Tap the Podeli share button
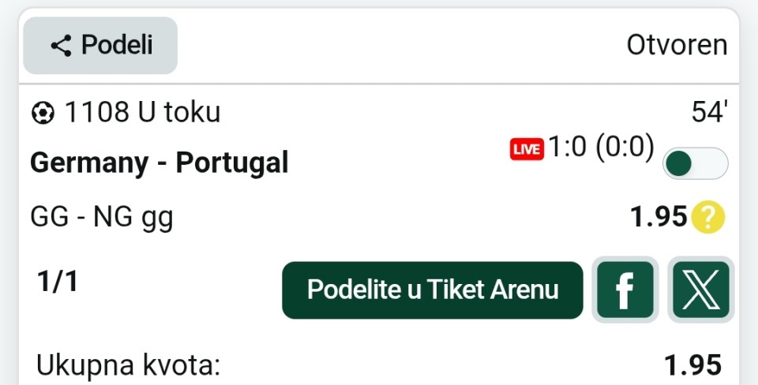The image size is (758, 385). [100, 46]
